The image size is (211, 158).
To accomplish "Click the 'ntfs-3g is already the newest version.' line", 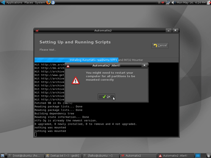I will click(66, 121).
